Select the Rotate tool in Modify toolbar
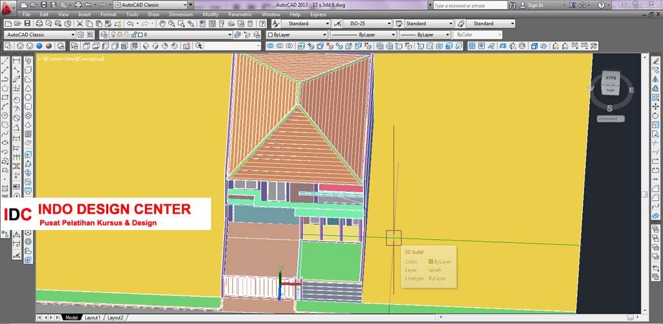 point(656,115)
